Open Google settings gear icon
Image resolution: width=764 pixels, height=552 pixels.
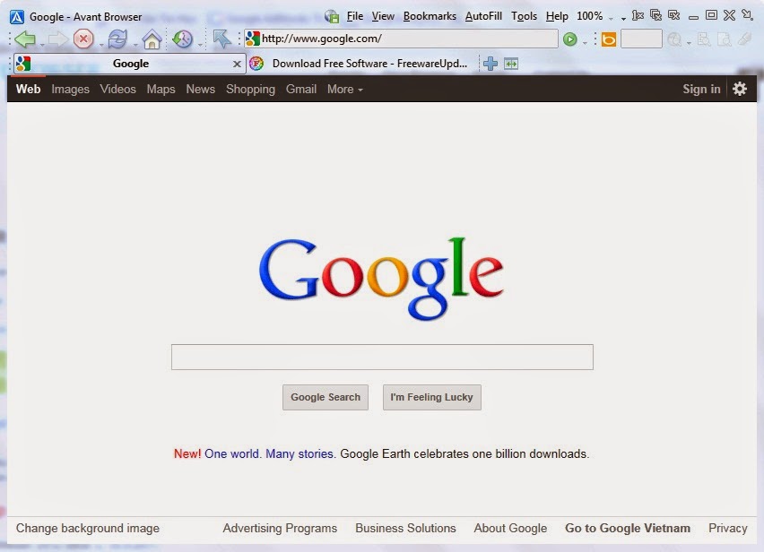pos(740,89)
